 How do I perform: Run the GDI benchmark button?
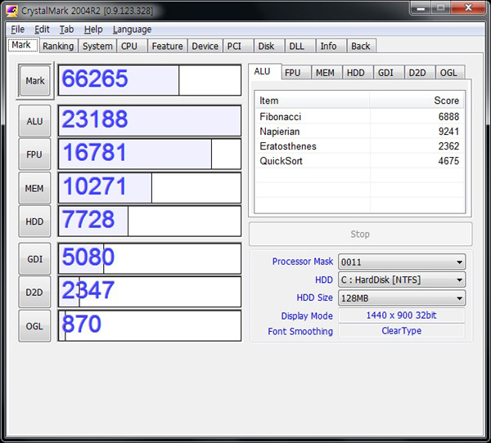coord(34,259)
